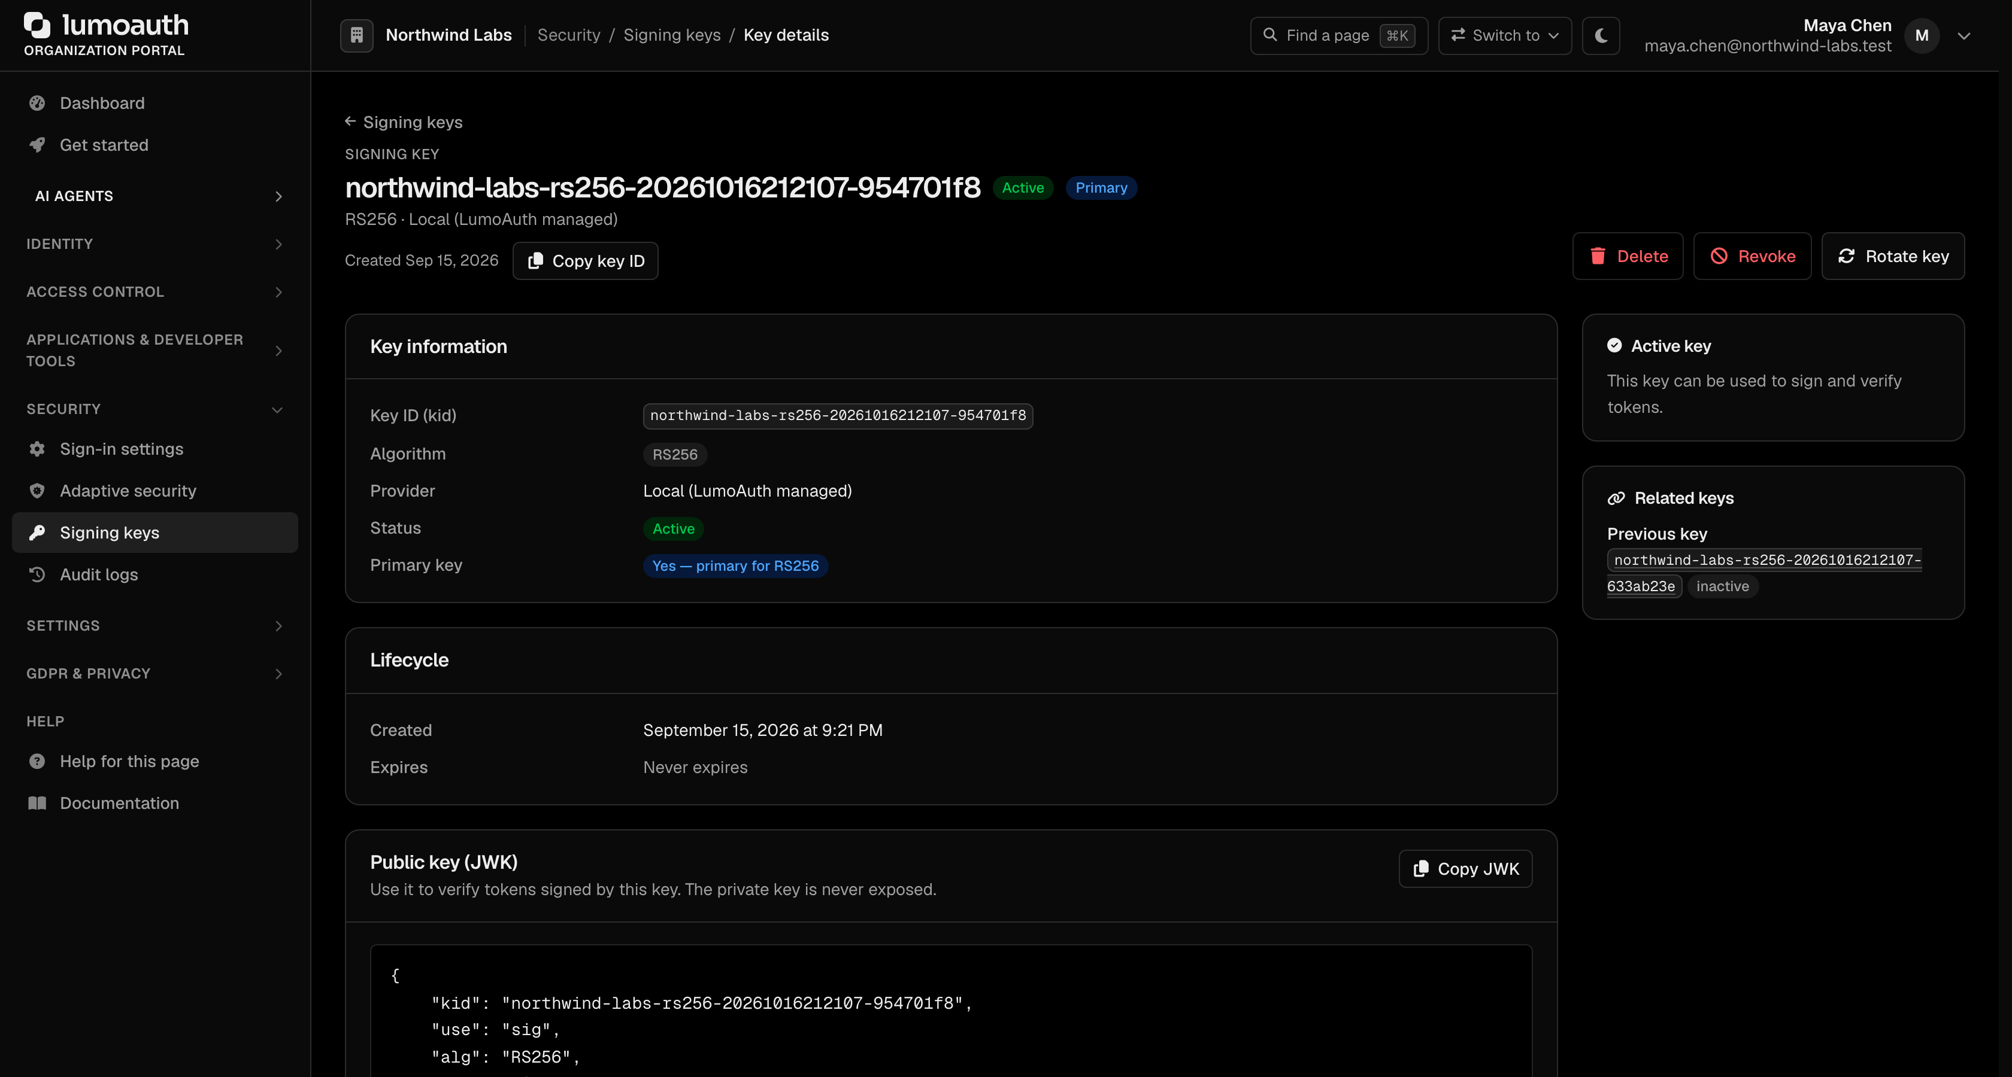Open Help for this page
This screenshot has width=2012, height=1077.
pyautogui.click(x=154, y=761)
